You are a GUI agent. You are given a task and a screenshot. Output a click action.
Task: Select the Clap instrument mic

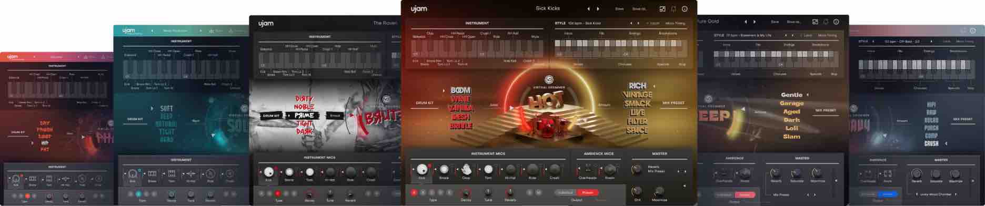click(x=466, y=169)
